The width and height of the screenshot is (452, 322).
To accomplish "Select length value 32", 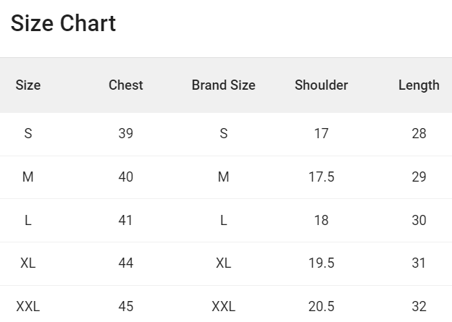I will point(419,307).
